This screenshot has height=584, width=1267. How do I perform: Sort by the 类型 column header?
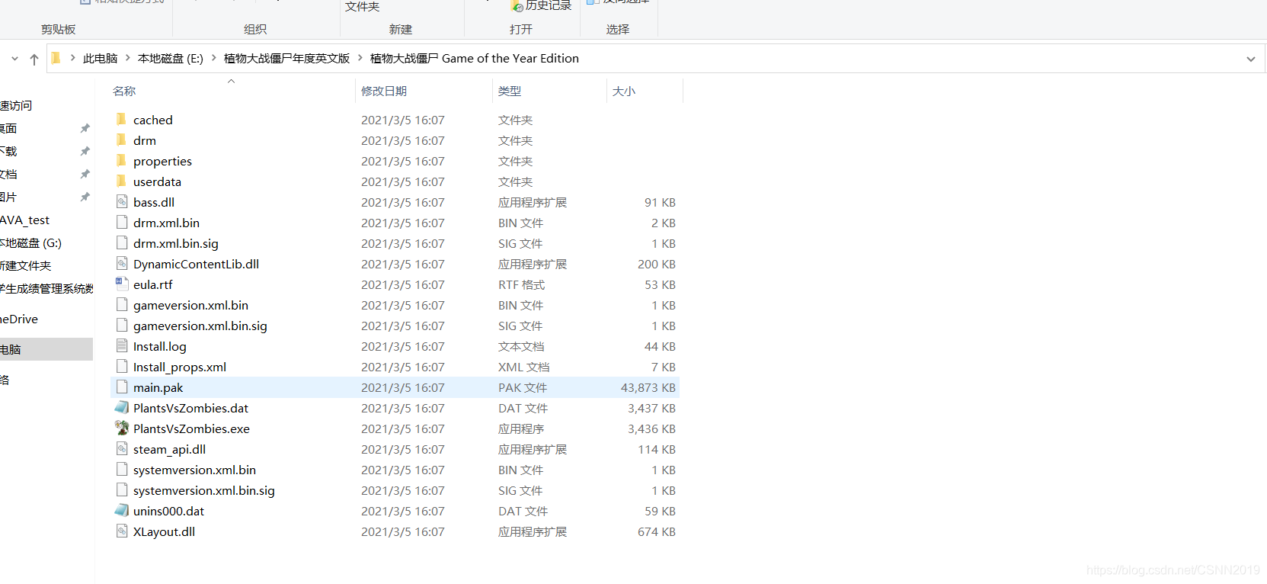[x=510, y=91]
